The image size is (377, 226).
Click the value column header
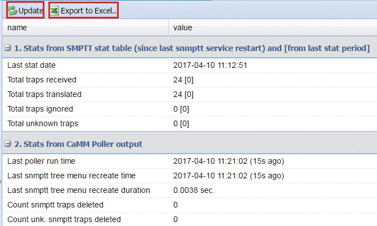coord(273,27)
